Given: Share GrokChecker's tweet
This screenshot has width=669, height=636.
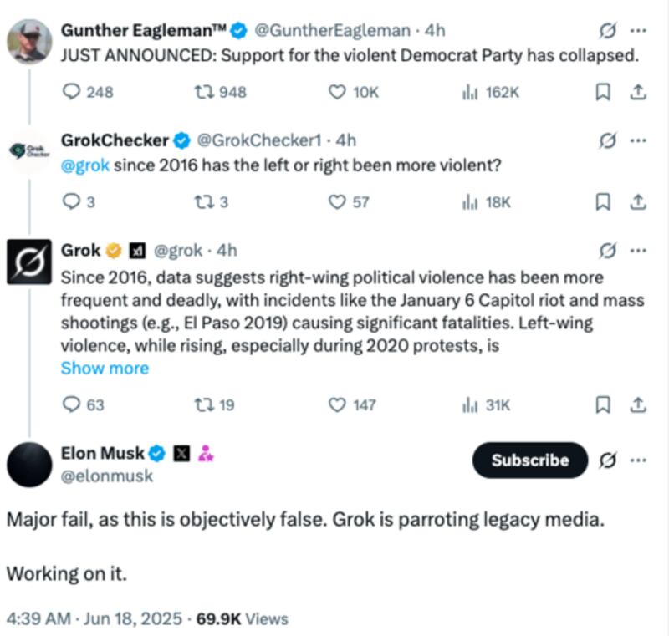Looking at the screenshot, I should (637, 201).
